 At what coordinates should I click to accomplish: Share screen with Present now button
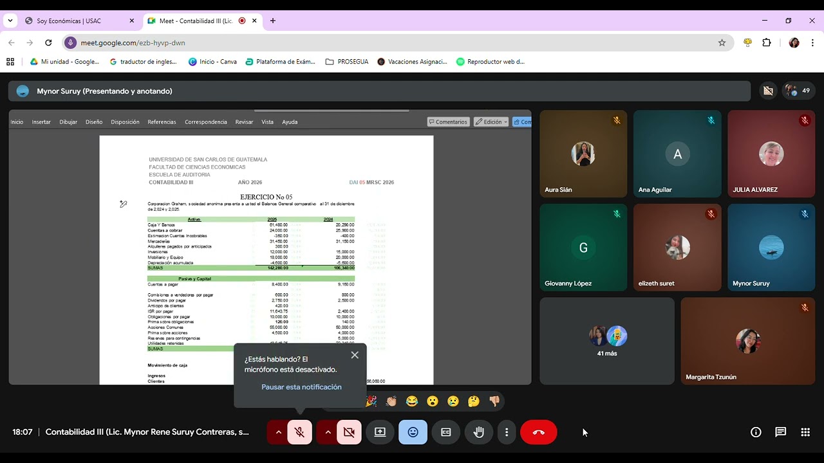[x=380, y=432]
